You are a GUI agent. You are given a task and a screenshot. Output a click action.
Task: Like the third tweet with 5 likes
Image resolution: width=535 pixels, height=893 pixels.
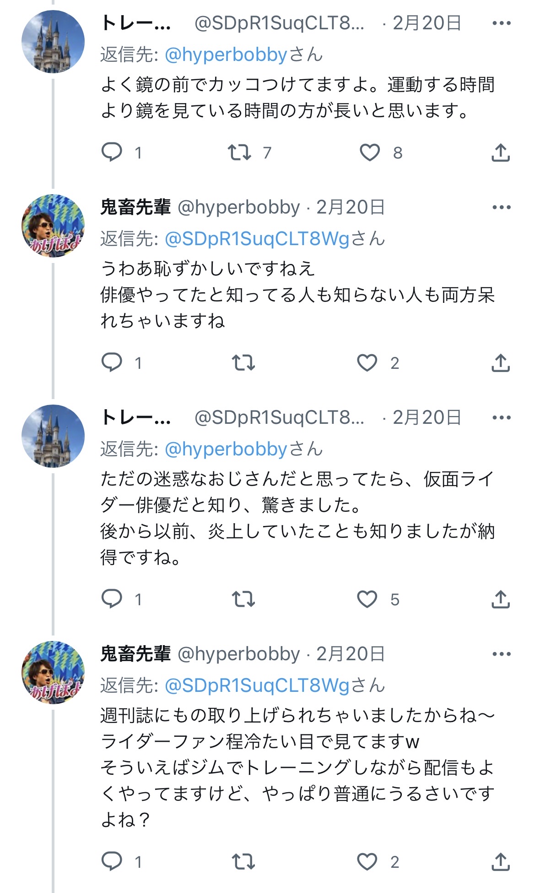click(x=367, y=599)
